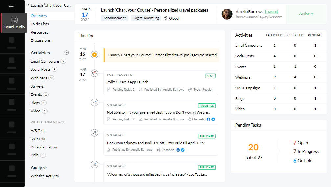
Task: Open Zylker Travels App Launch email campaign
Action: click(x=128, y=82)
